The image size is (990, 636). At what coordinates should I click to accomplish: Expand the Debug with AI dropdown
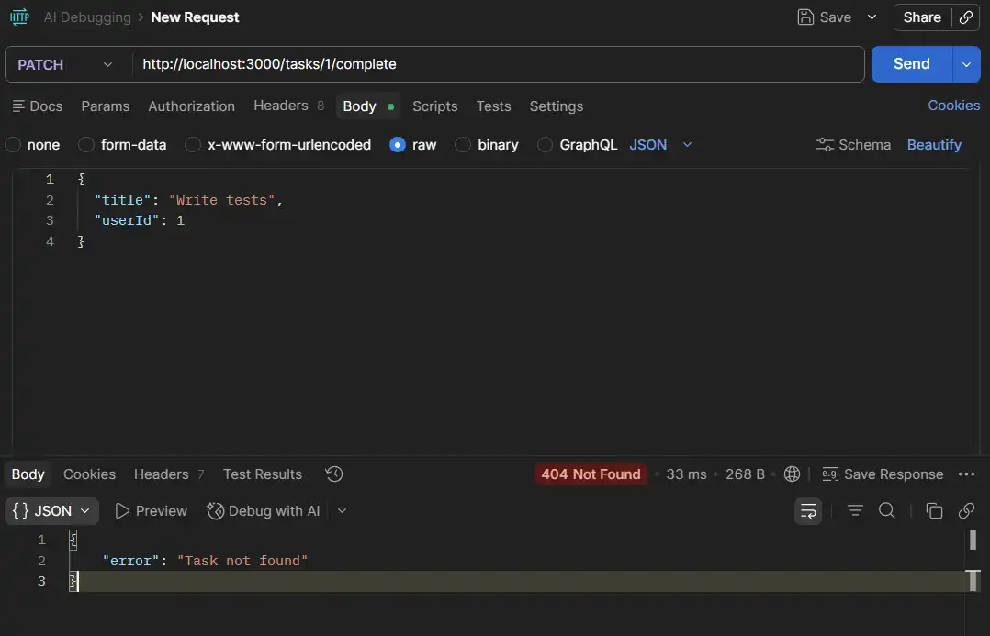point(342,511)
